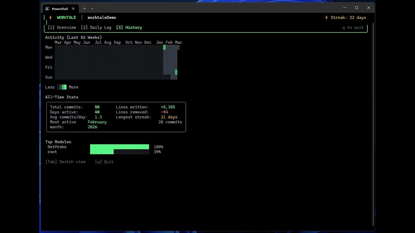
Task: Click the WORKTALE title text
Action: [x=66, y=17]
